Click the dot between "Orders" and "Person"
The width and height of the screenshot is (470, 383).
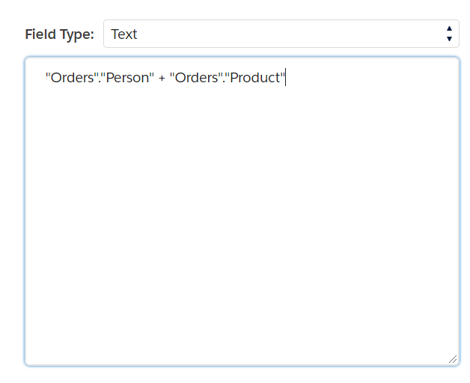(100, 82)
